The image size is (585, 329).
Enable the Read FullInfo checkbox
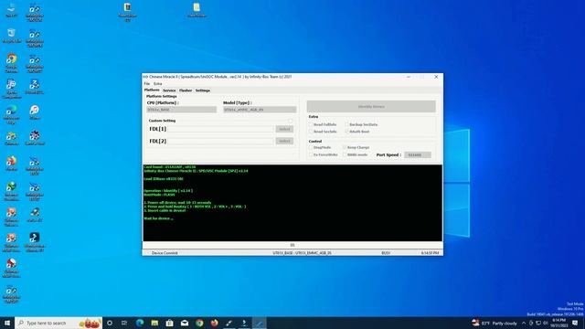(x=311, y=124)
